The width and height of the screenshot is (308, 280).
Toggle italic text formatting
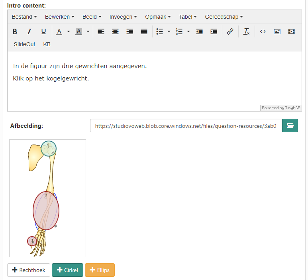[x=29, y=31]
